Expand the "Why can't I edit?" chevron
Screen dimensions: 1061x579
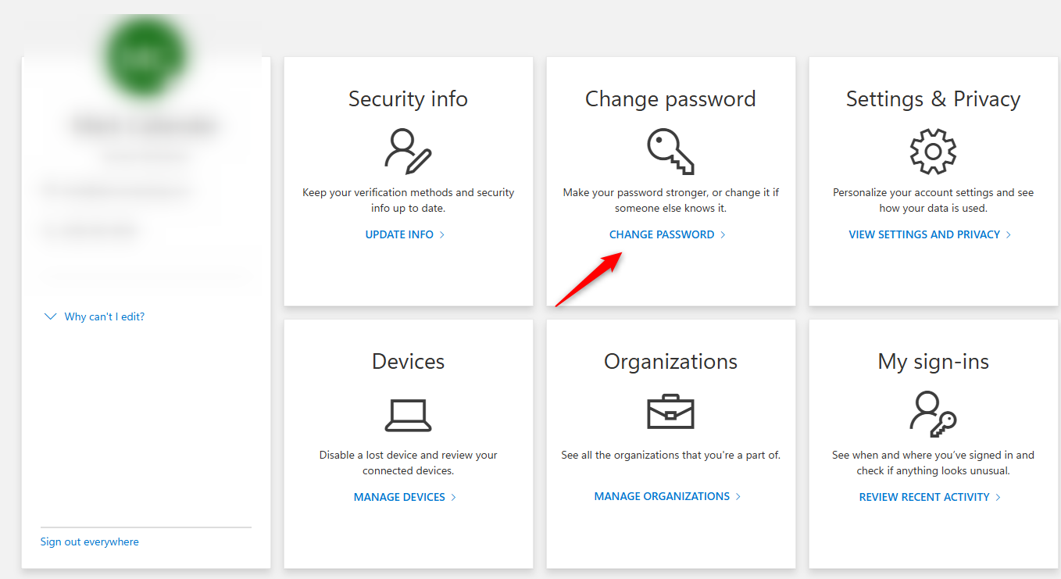click(51, 316)
